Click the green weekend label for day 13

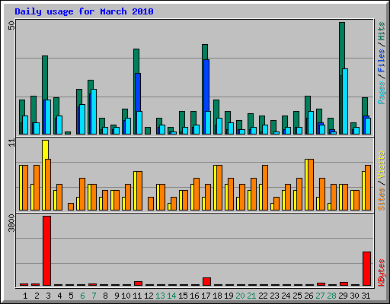pyautogui.click(x=160, y=296)
